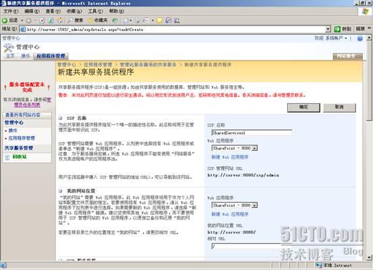Screen dimensions: 373x270
Task: Select the 应用程序管理 tab
Action: point(51,57)
